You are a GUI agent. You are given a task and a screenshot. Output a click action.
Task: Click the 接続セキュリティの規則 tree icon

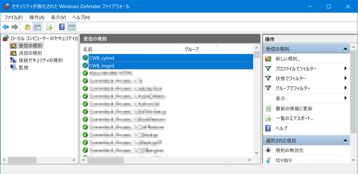pyautogui.click(x=13, y=60)
